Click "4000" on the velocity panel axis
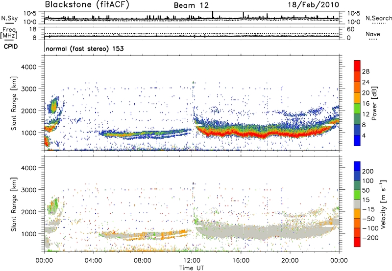The height and width of the screenshot is (271, 392). coord(29,168)
